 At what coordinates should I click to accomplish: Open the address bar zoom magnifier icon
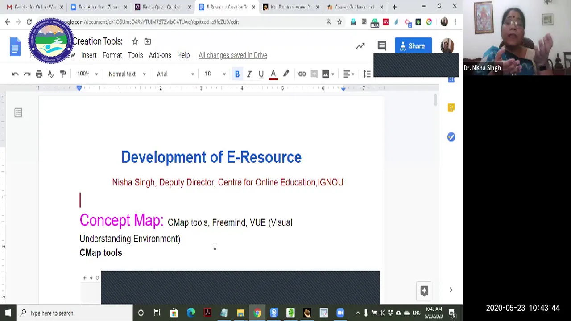329,22
